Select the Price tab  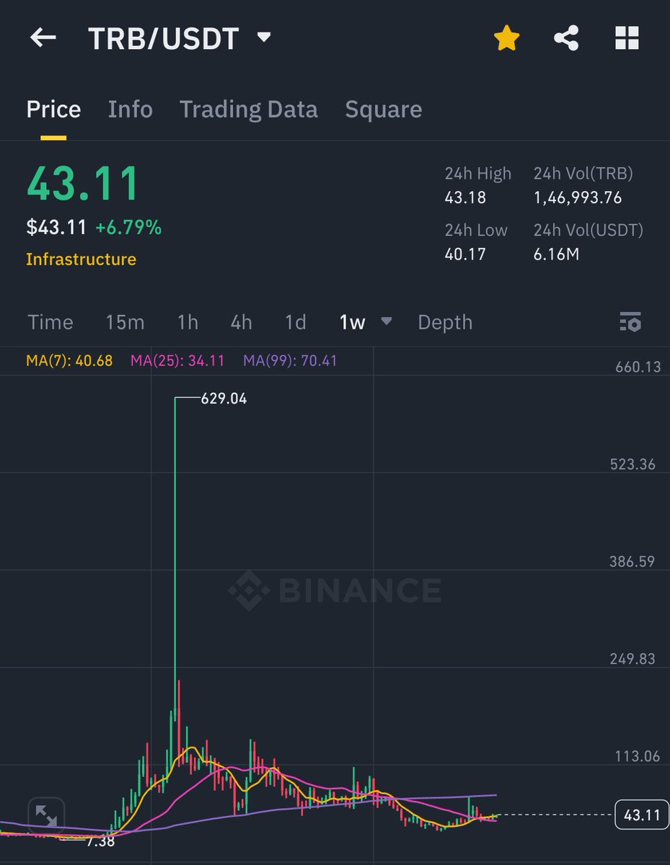pos(53,110)
